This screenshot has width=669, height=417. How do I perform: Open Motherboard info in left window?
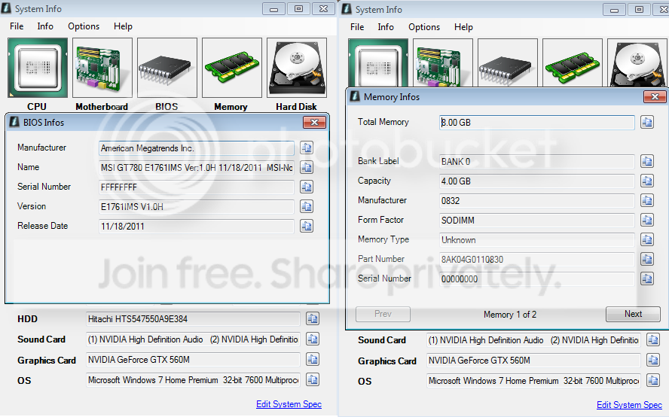[102, 68]
